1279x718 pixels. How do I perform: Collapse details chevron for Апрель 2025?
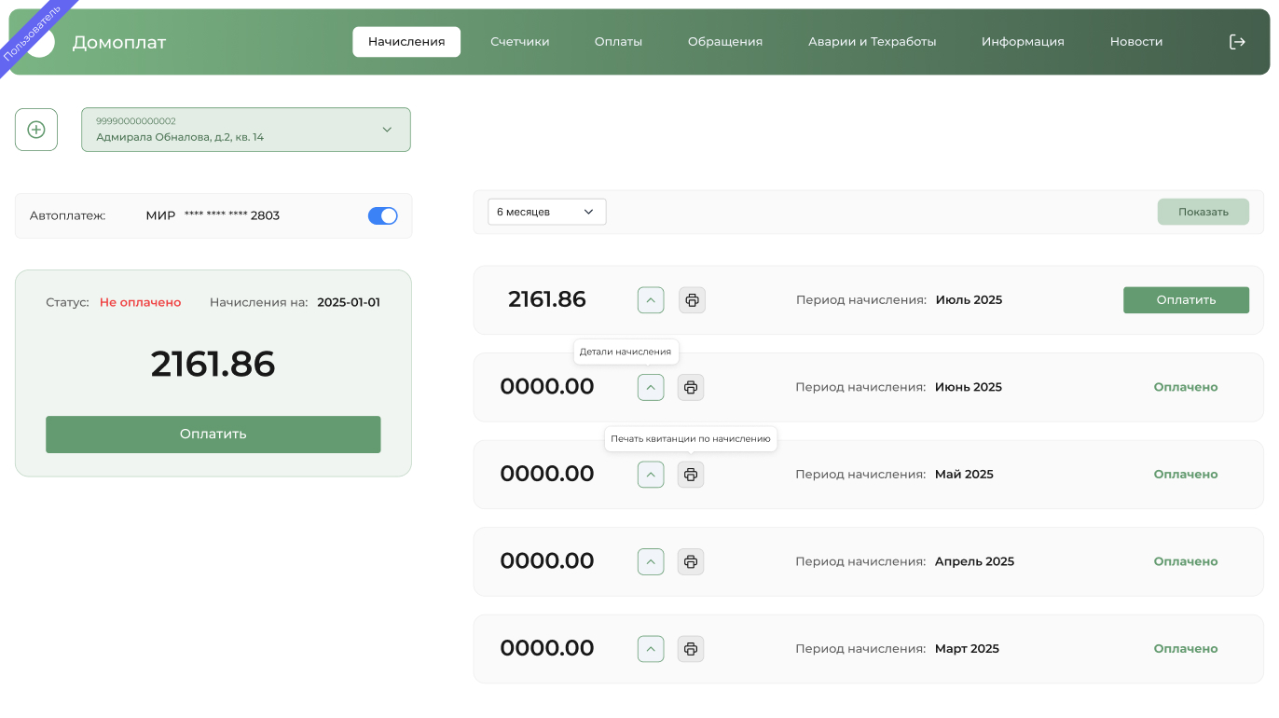651,561
